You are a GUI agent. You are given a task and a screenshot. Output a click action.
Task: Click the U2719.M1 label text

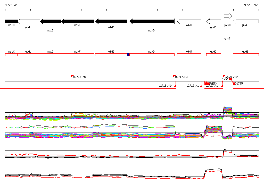pos(193,86)
